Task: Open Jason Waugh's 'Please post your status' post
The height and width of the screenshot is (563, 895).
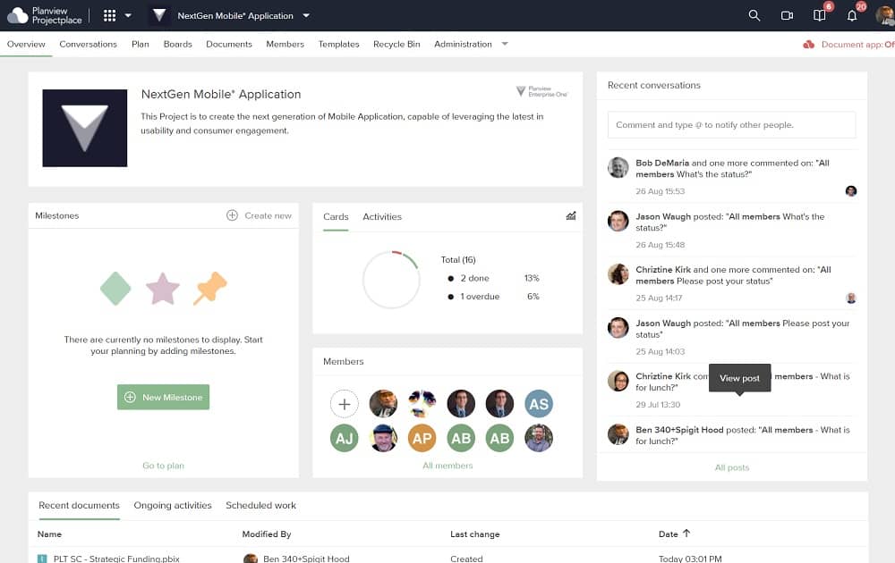Action: 743,329
